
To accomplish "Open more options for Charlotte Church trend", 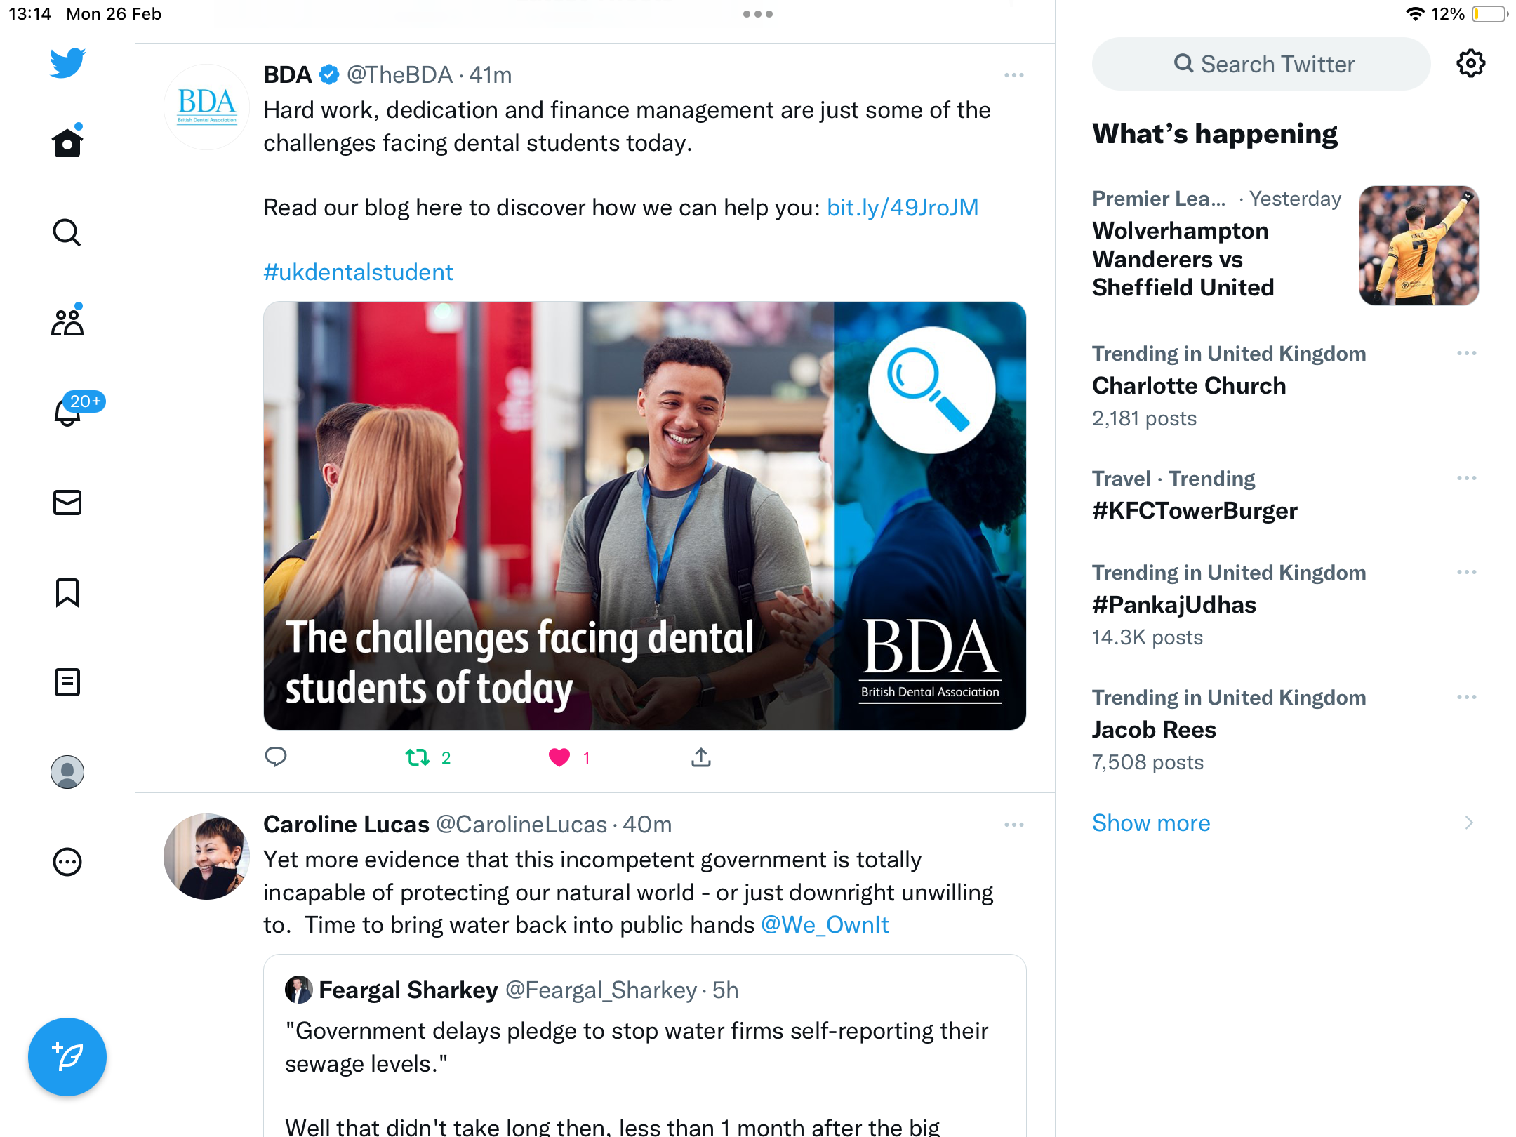I will 1467,353.
